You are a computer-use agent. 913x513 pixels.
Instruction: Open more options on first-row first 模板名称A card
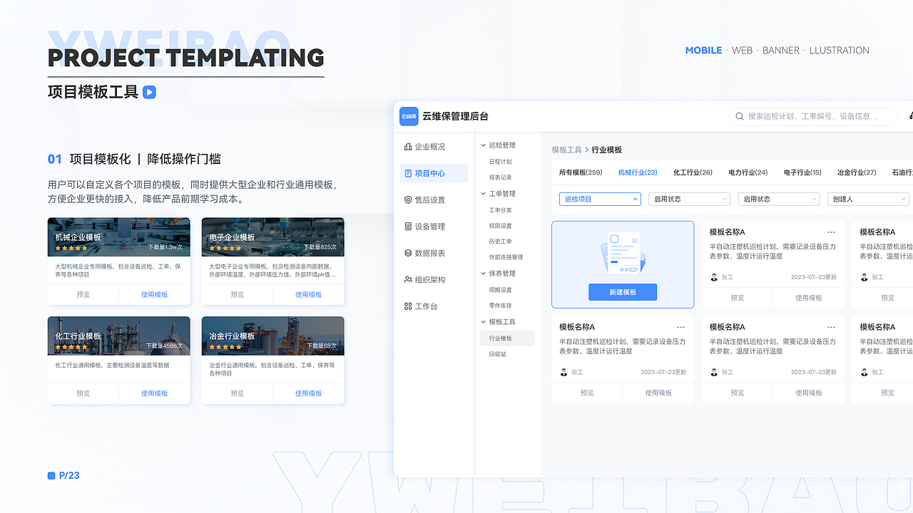click(x=831, y=232)
